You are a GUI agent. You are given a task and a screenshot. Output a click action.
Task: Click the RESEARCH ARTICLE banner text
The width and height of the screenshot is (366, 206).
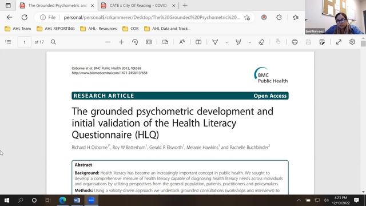(x=104, y=96)
